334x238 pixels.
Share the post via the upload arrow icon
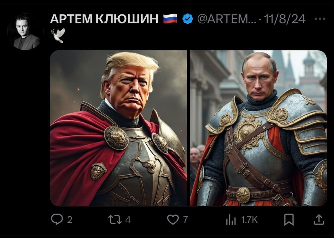point(319,220)
